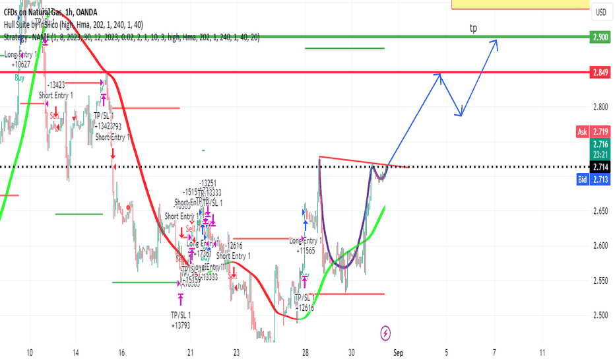Click the blue up arrow above Long Entry 1 +11565

pyautogui.click(x=306, y=225)
